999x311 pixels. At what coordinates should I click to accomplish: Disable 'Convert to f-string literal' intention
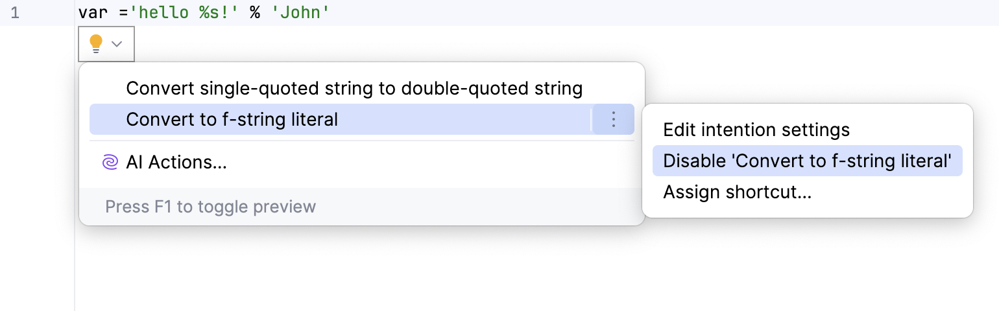(x=807, y=161)
